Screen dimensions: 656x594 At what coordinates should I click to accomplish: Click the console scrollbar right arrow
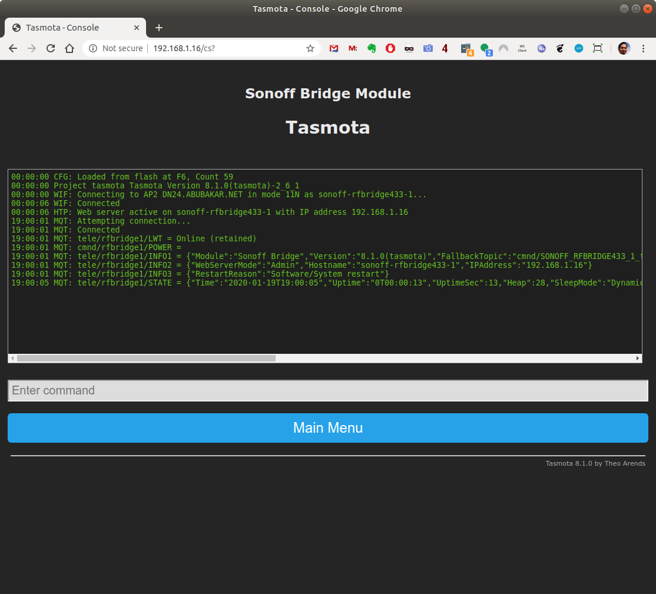638,358
